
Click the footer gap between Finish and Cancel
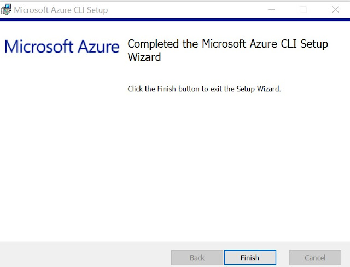[283, 258]
